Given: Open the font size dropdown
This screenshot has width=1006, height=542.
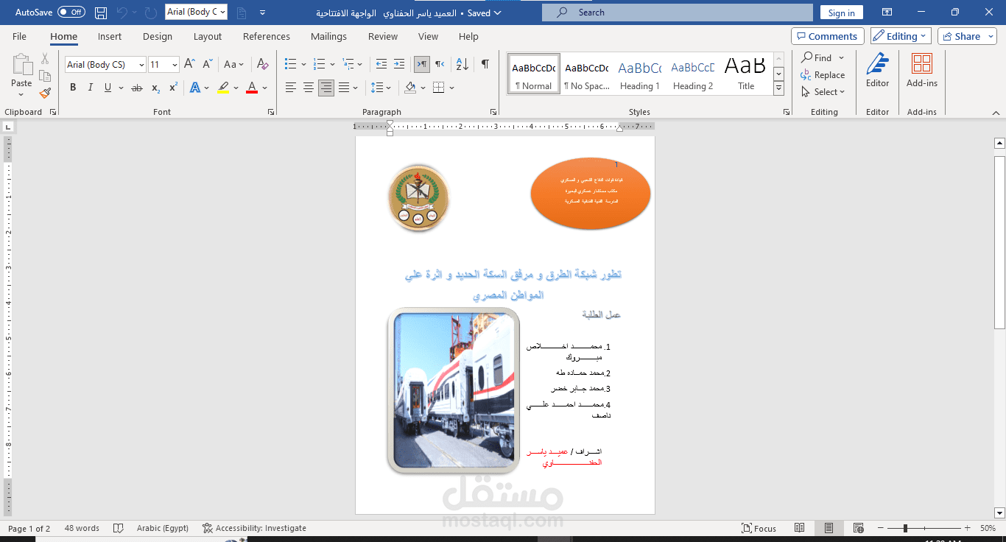Looking at the screenshot, I should tap(175, 65).
